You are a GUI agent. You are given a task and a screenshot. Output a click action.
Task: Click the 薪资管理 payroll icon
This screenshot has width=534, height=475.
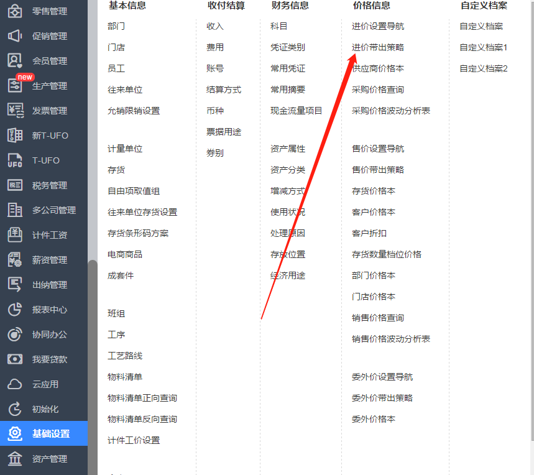[15, 260]
